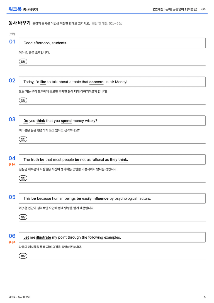Click the 정답 및 해설 page reference text
214x303 pixels.
(x=107, y=23)
